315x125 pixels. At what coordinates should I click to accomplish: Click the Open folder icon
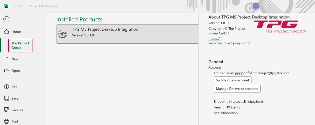coord(7,71)
